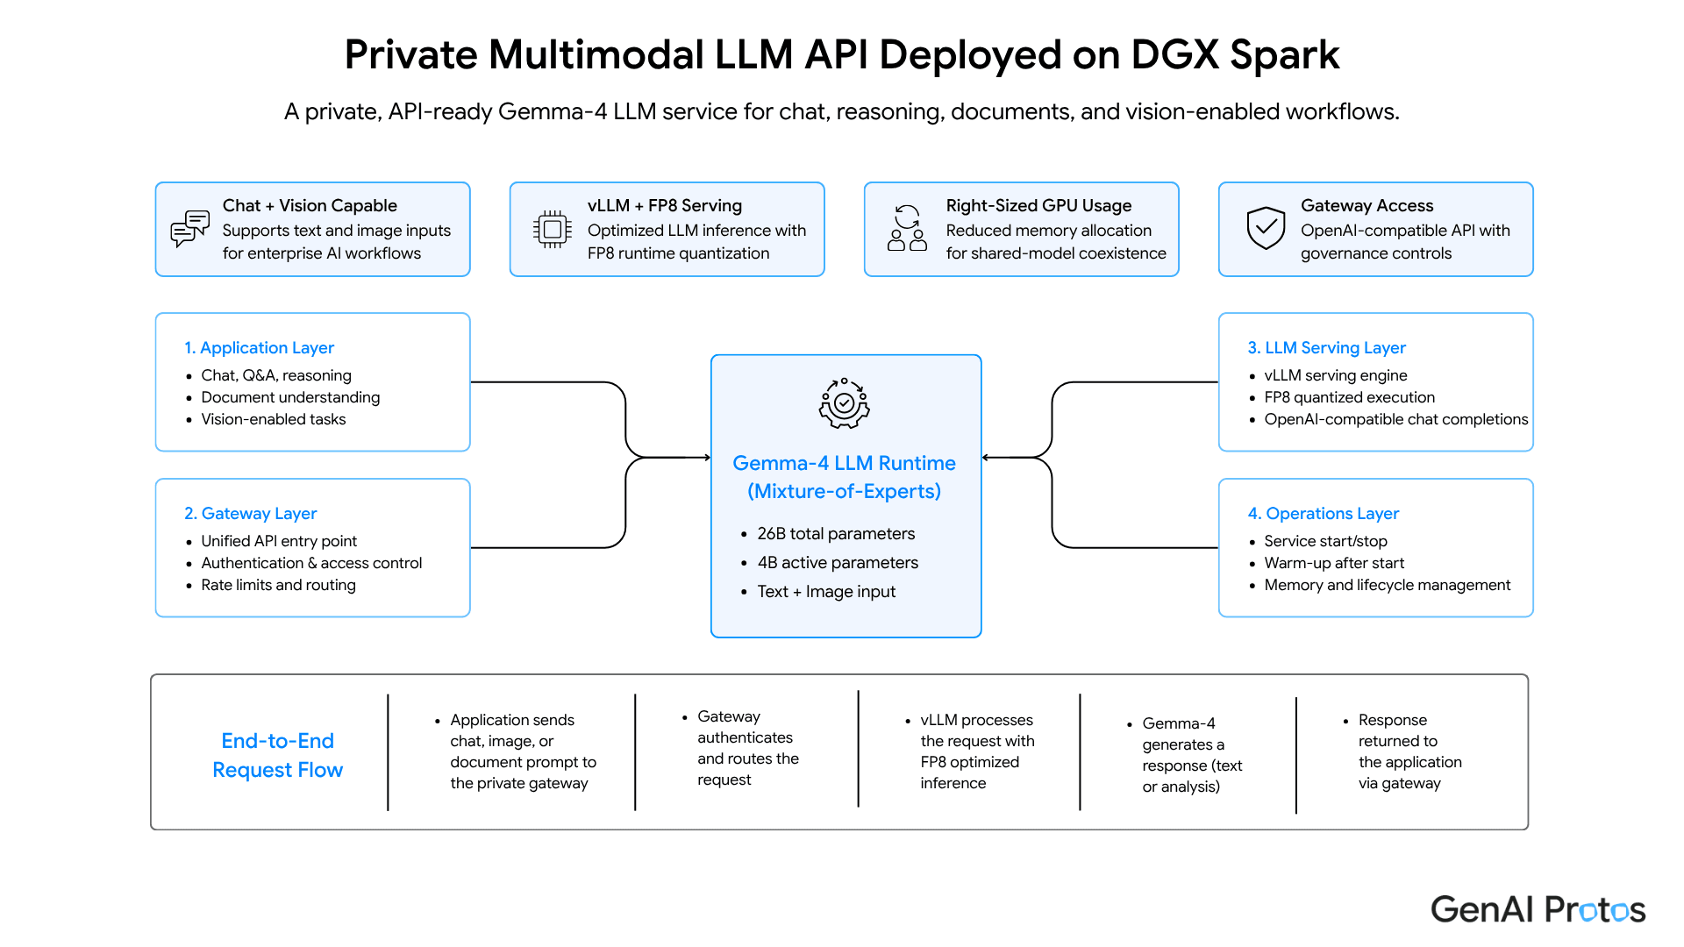Viewport: 1684px width, 947px height.
Task: Click the '(Mixture-of-Experts)' text
Action: pos(844,491)
